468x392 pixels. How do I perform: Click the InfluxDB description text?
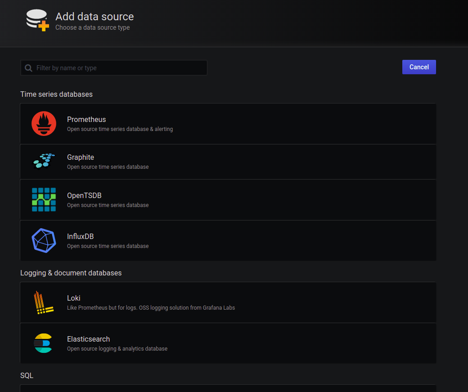108,246
